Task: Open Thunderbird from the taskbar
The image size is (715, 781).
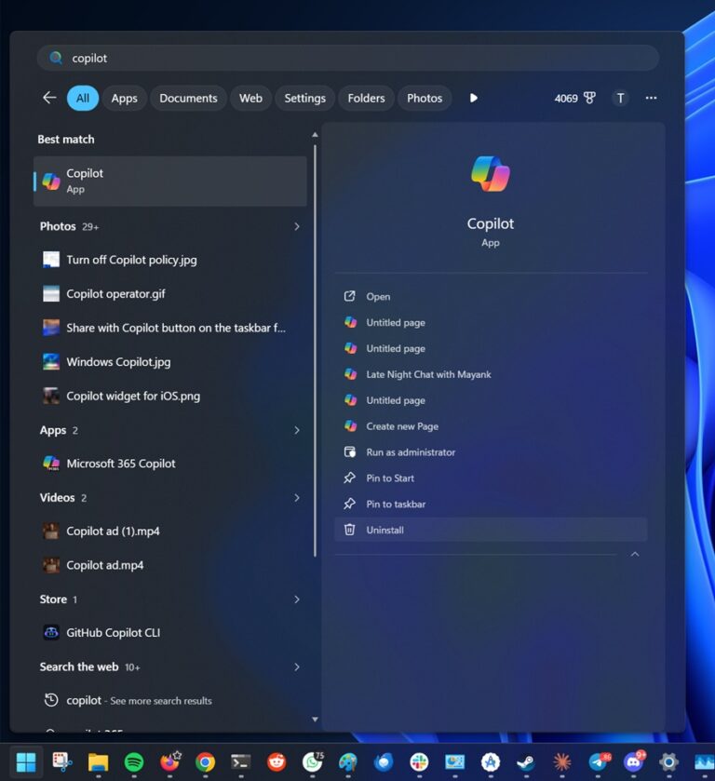Action: pos(384,762)
